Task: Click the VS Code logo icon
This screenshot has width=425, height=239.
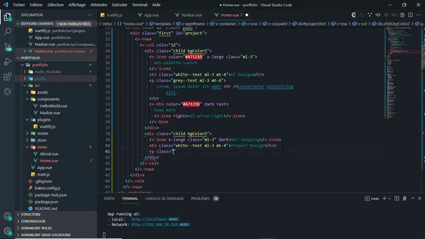Action: (x=6, y=5)
